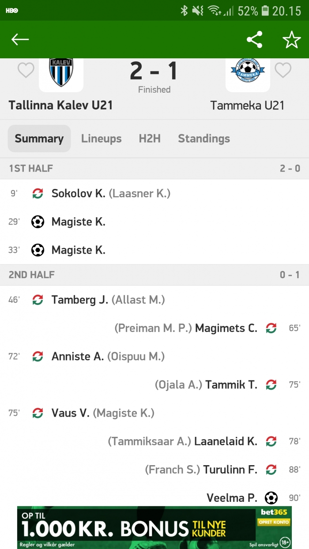Tap substitution icon beside Turulinn F.
Image resolution: width=309 pixels, height=549 pixels.
(x=271, y=470)
